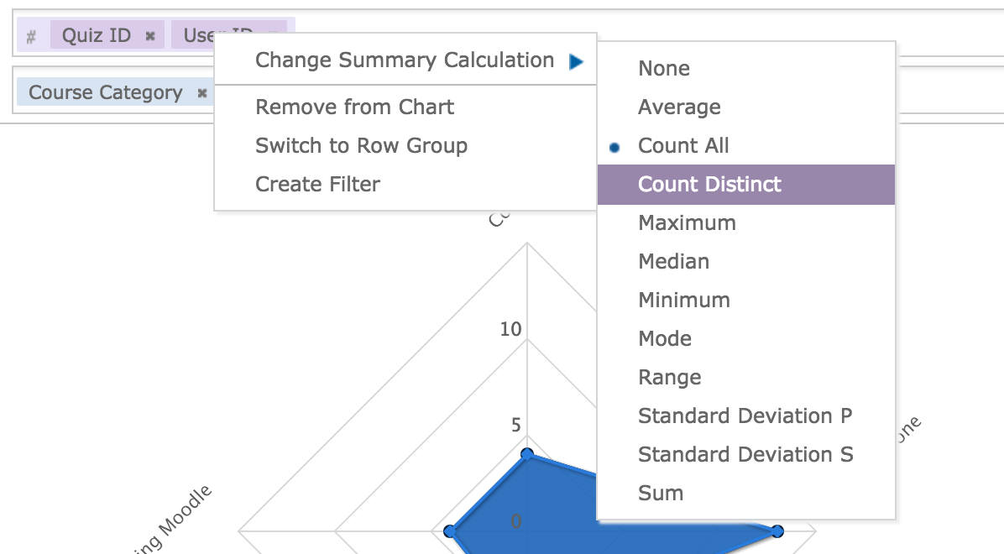Select the None calculation option
The height and width of the screenshot is (554, 1004).
pos(663,69)
